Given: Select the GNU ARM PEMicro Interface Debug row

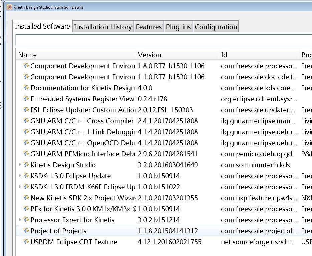Looking at the screenshot, I should [164, 154].
